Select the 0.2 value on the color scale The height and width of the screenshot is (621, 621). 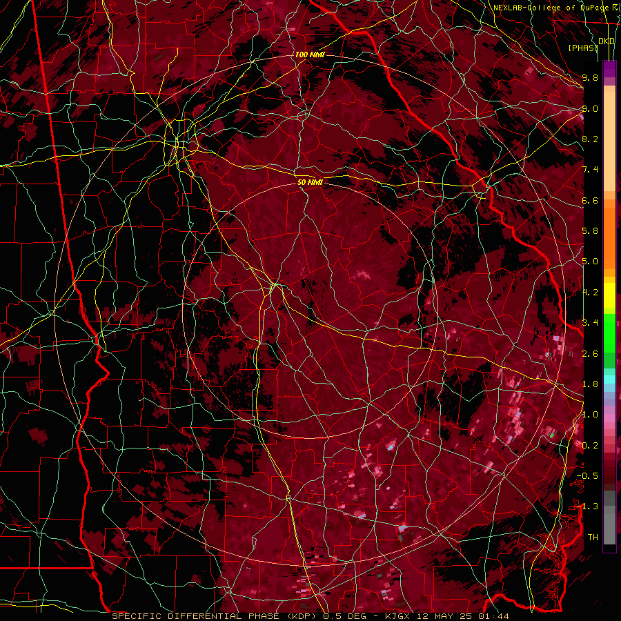(590, 446)
